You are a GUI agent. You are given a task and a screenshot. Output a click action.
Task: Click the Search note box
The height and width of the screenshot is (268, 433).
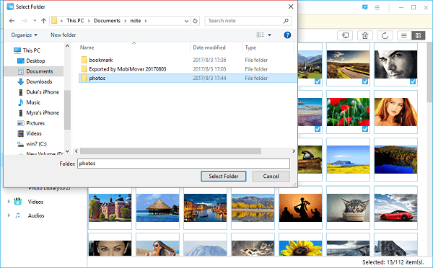(248, 21)
